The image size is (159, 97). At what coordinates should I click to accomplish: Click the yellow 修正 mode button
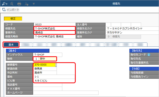tap(13, 19)
